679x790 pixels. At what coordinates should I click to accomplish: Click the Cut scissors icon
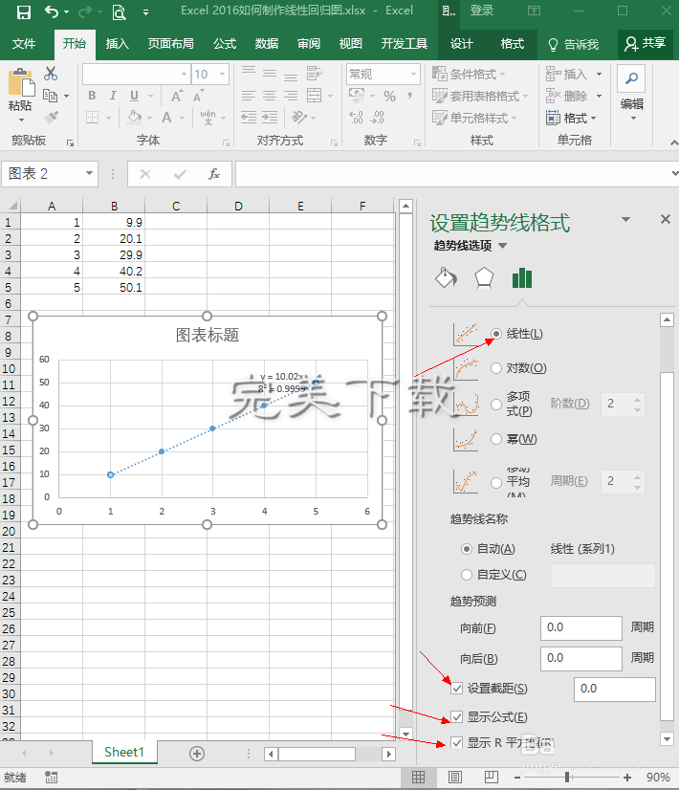pos(51,74)
